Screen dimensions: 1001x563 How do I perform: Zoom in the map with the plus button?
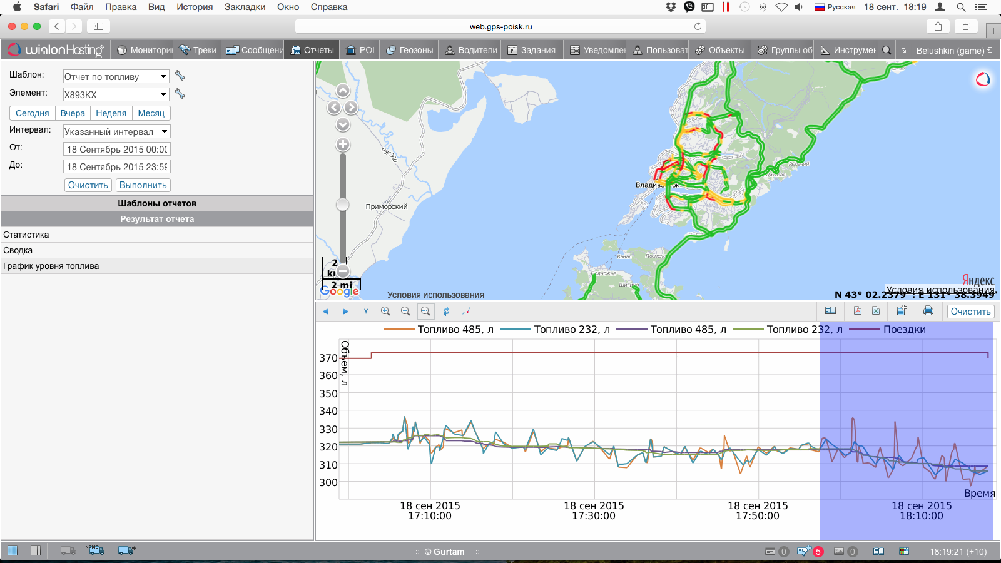(x=343, y=145)
